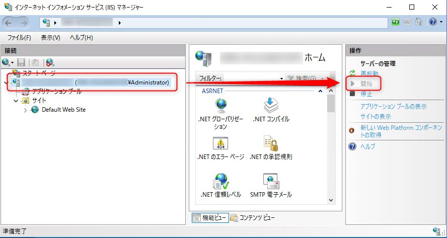This screenshot has height=238, width=447.
Task: Click 再起動 in the actions pane
Action: coord(369,73)
